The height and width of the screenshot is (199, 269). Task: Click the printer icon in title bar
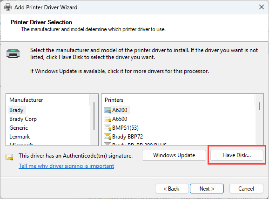(8, 7)
